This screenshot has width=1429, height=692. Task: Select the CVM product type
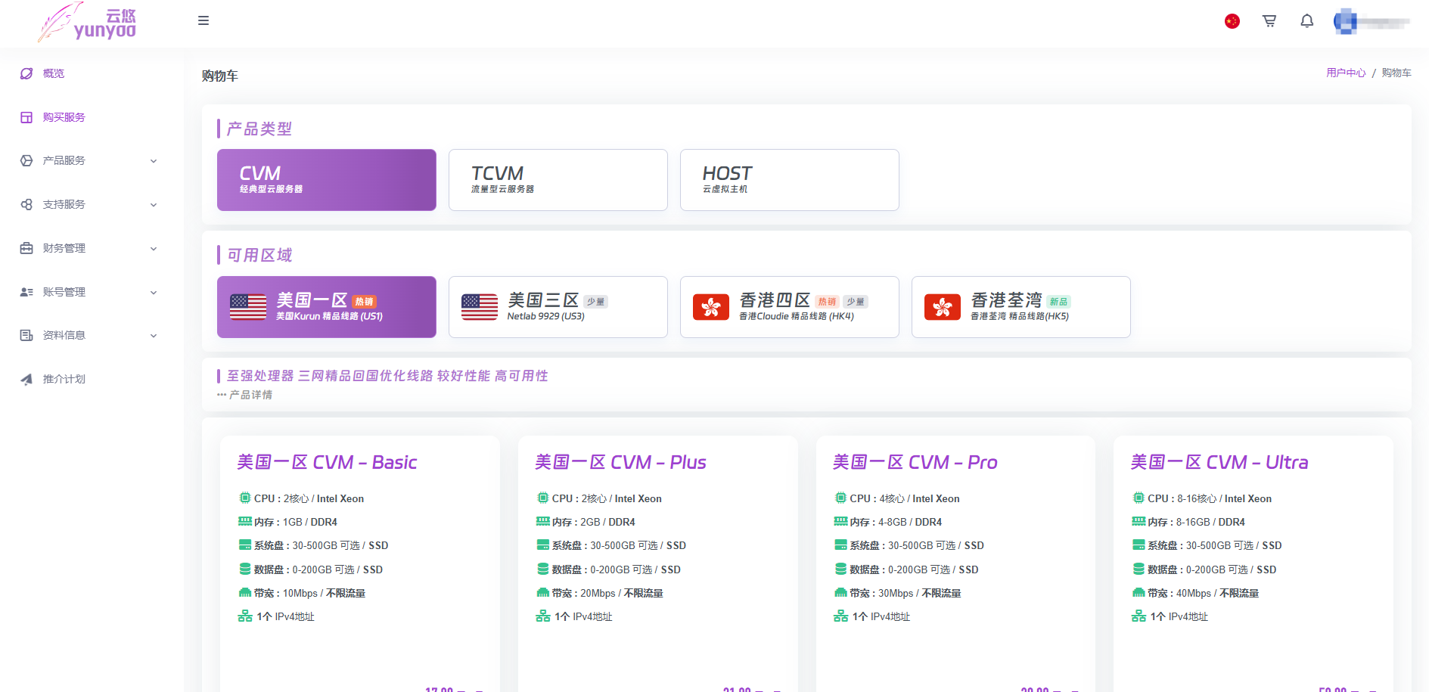(x=327, y=180)
